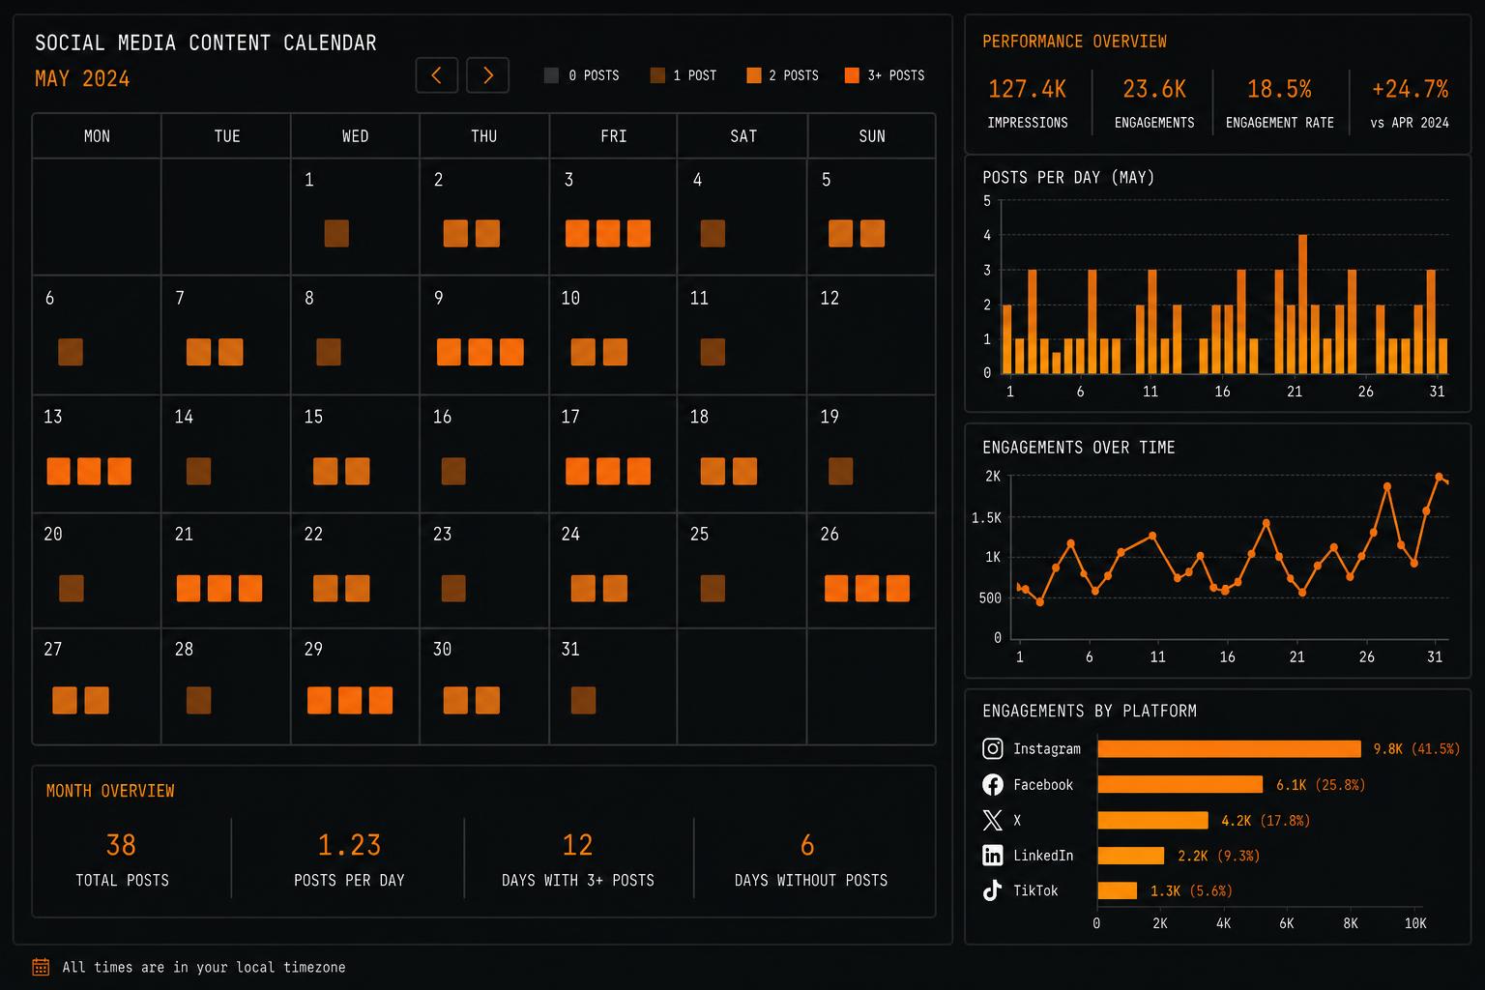
Task: Click the 127.4K impressions value
Action: 1027,89
